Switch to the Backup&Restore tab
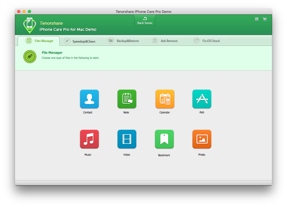This screenshot has width=287, height=207. [x=123, y=41]
